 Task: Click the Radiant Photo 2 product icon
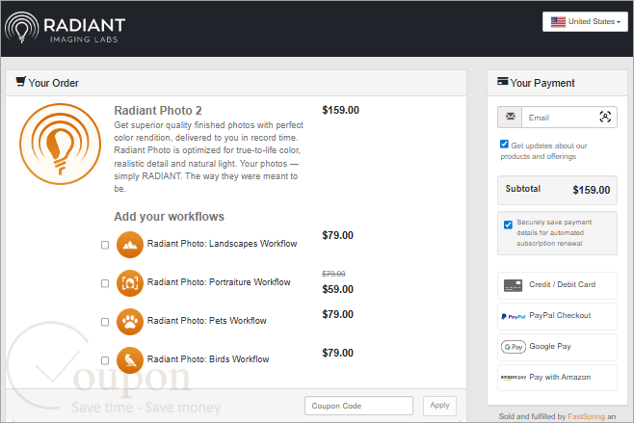click(x=61, y=144)
